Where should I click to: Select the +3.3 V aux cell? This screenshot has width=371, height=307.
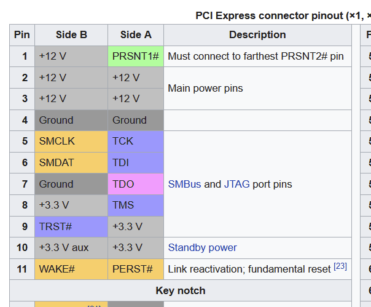click(71, 248)
